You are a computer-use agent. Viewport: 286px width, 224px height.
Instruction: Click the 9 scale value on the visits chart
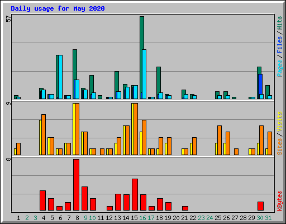pos(8,103)
